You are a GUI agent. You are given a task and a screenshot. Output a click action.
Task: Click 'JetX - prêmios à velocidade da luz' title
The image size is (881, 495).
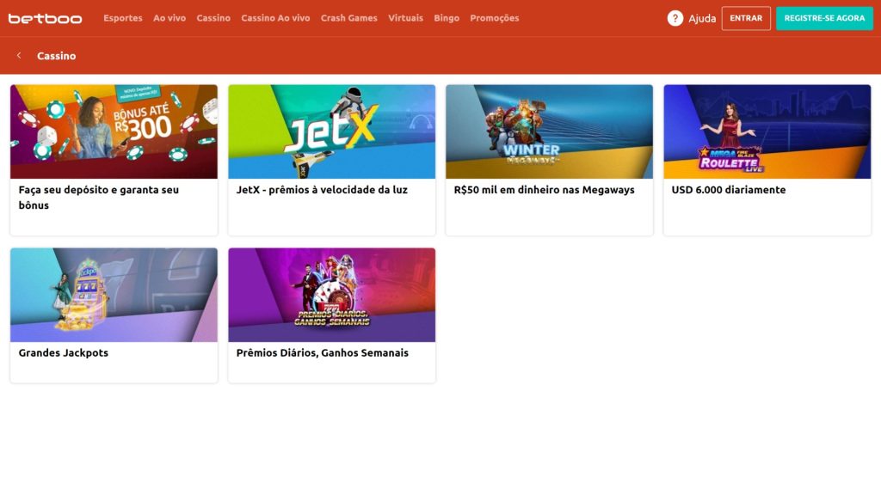pyautogui.click(x=322, y=190)
